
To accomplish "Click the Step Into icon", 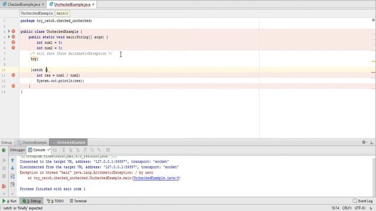I will point(70,150).
